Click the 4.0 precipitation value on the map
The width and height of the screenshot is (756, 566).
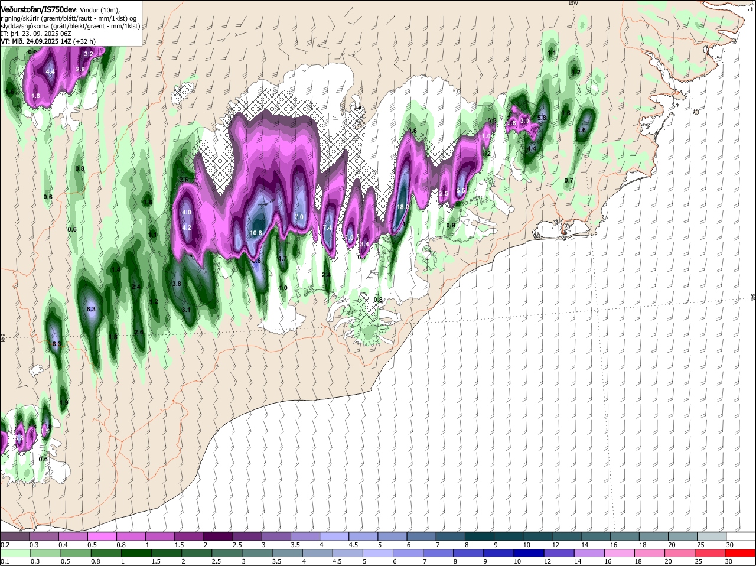(187, 212)
